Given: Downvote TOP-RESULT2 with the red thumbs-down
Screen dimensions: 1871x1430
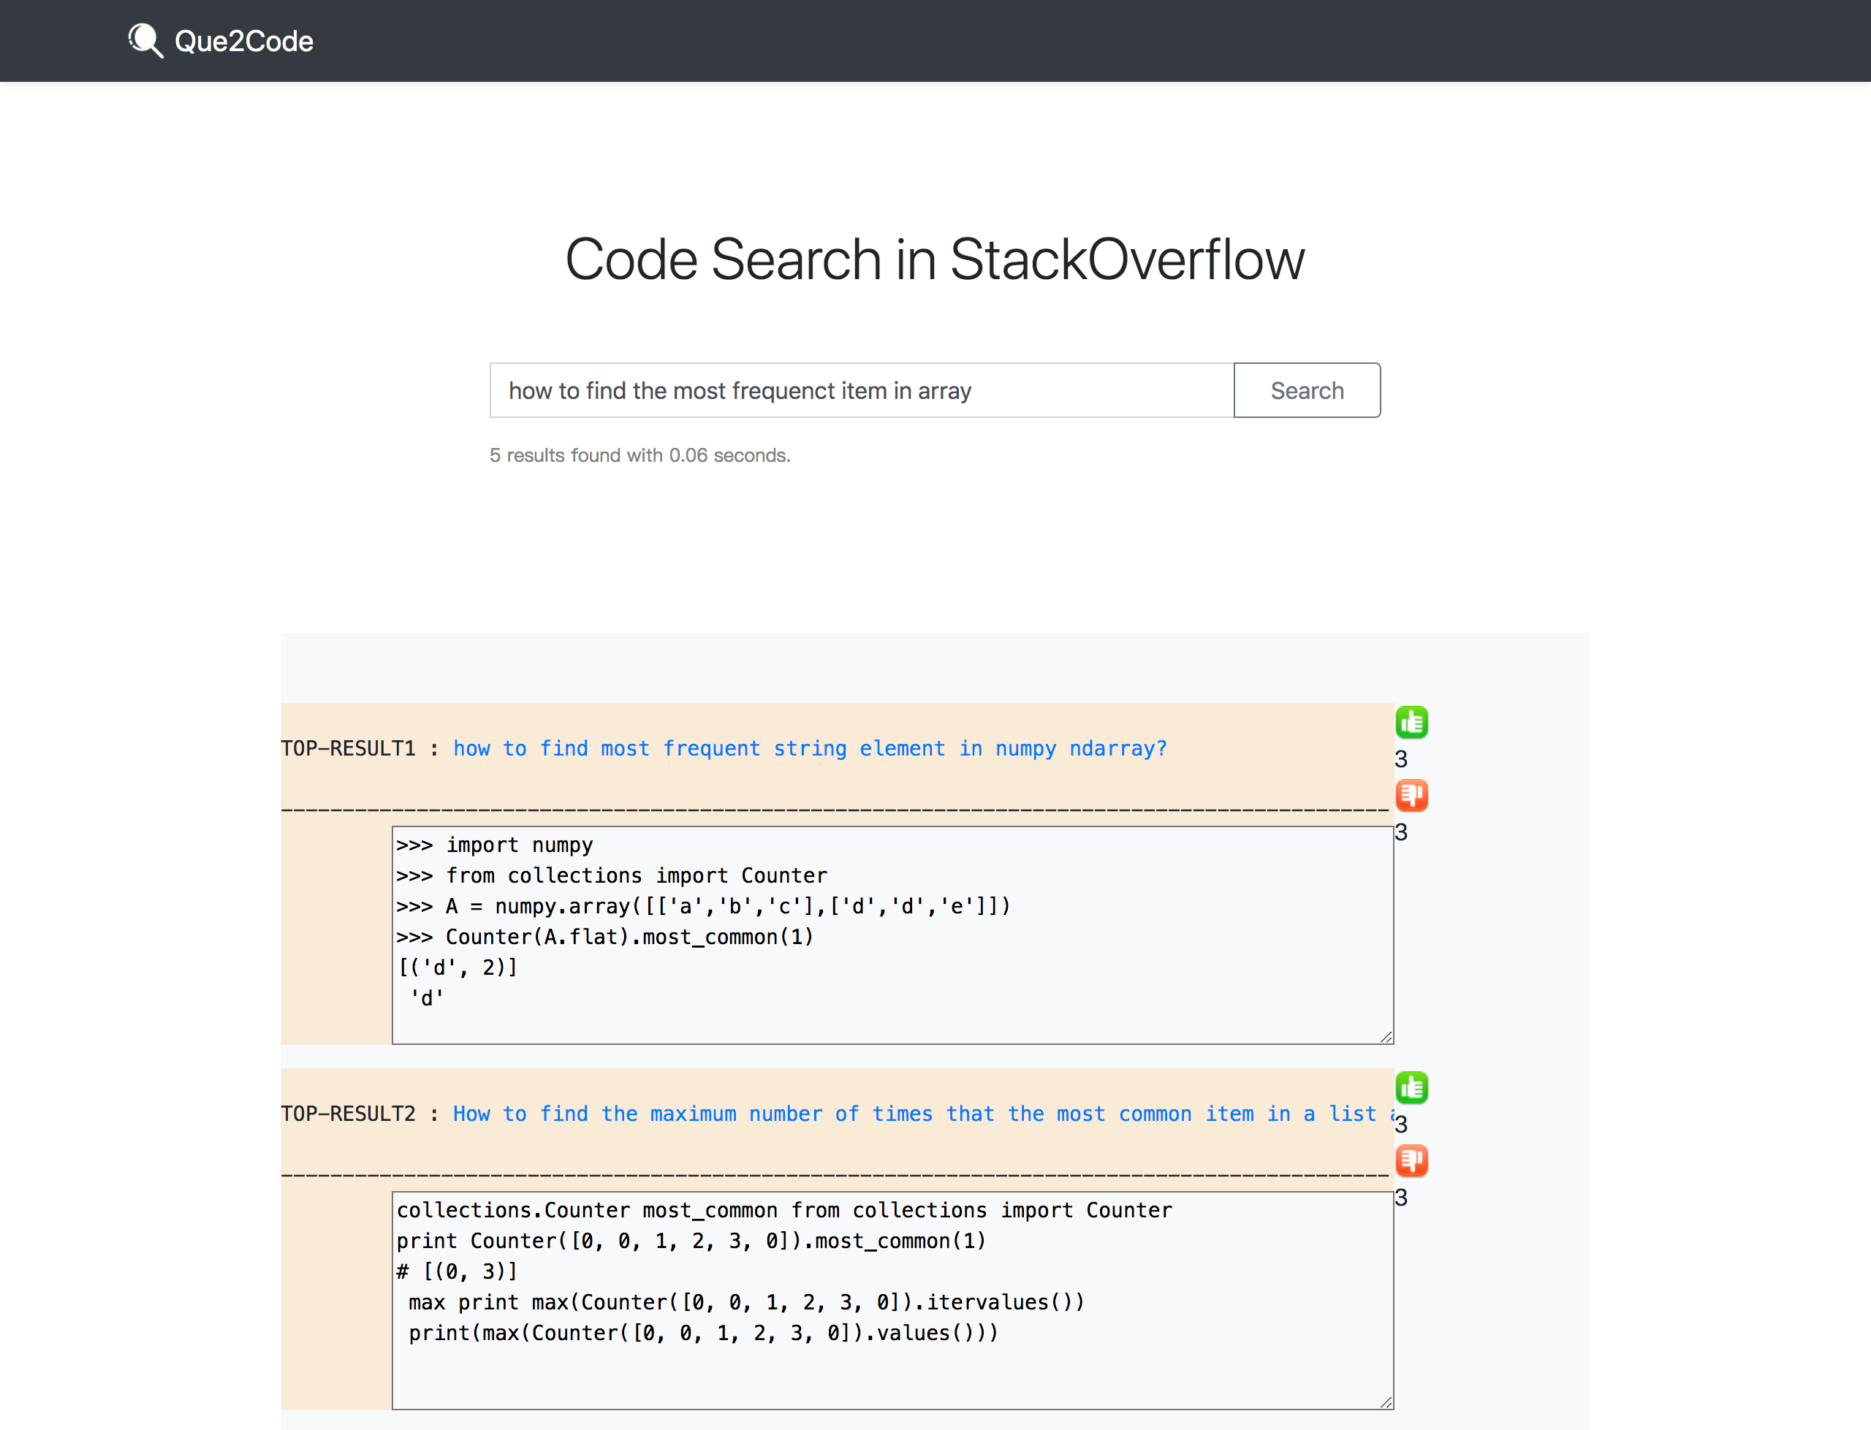Looking at the screenshot, I should (1411, 1161).
